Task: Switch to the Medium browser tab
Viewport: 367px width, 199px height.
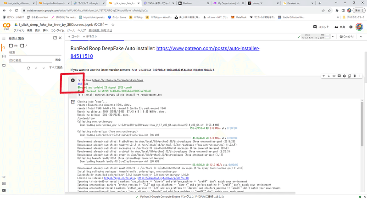Action: tap(193, 3)
